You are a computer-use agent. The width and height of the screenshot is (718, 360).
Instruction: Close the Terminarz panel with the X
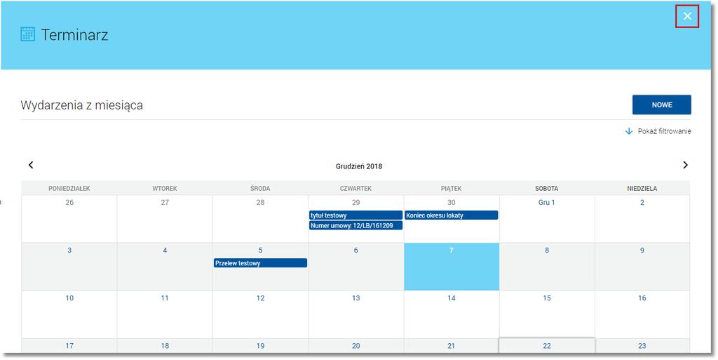tap(687, 16)
